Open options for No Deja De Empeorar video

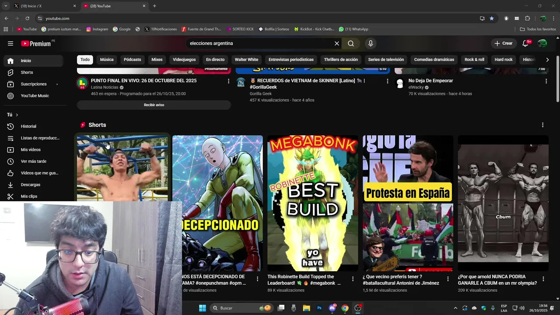tap(546, 81)
